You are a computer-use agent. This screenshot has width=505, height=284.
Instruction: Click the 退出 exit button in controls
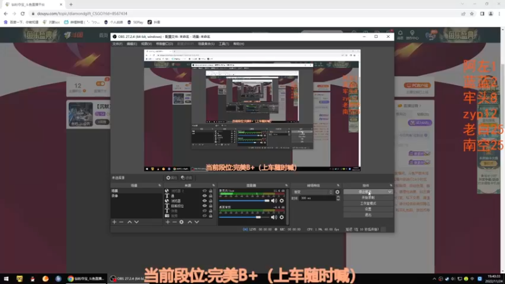(x=368, y=215)
